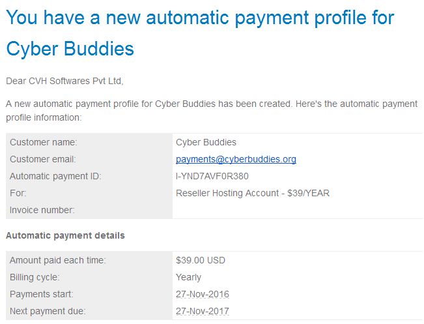Click the empty invoice number value cell
The height and width of the screenshot is (324, 424).
tap(298, 210)
